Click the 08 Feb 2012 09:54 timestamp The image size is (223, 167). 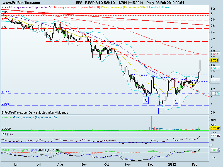pos(170,3)
